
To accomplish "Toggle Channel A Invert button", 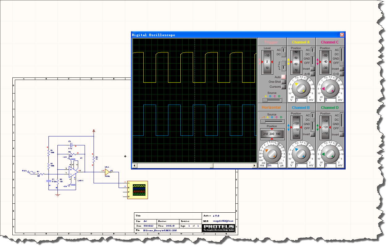I will pos(313,69).
